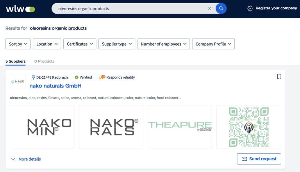Screen dimensions: 300x172
Task: Click the blue magnifier search button
Action: (221, 9)
